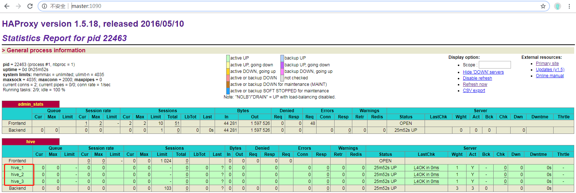Select the 'active or backup DOWN' red swatch
This screenshot has height=193, width=576.
click(228, 78)
